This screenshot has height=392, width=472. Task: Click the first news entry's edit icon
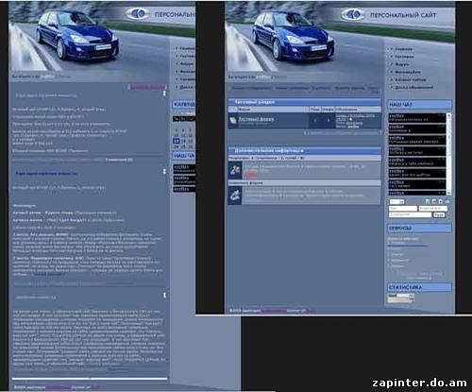[x=164, y=94]
